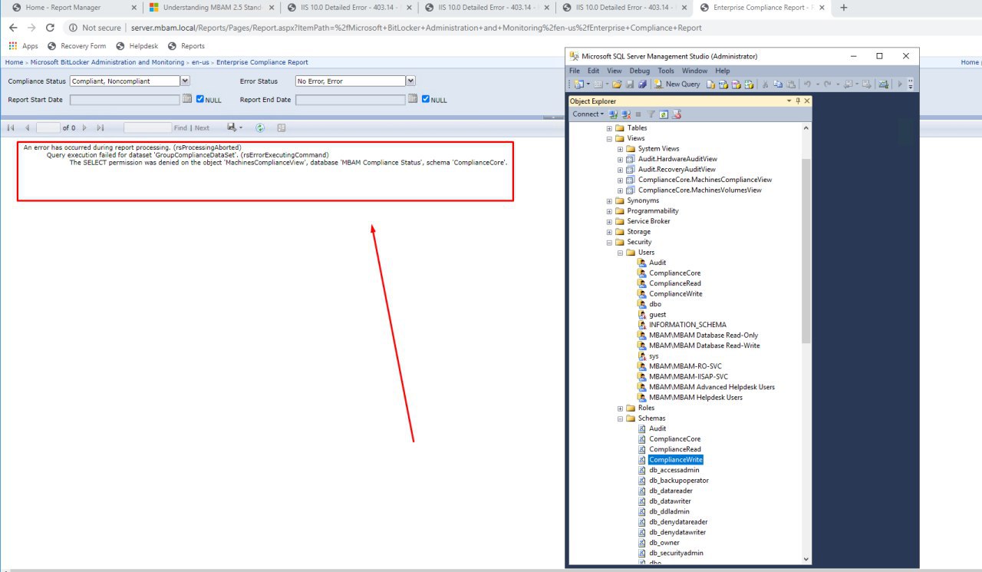
Task: Expand the Synonyms node
Action: click(610, 200)
